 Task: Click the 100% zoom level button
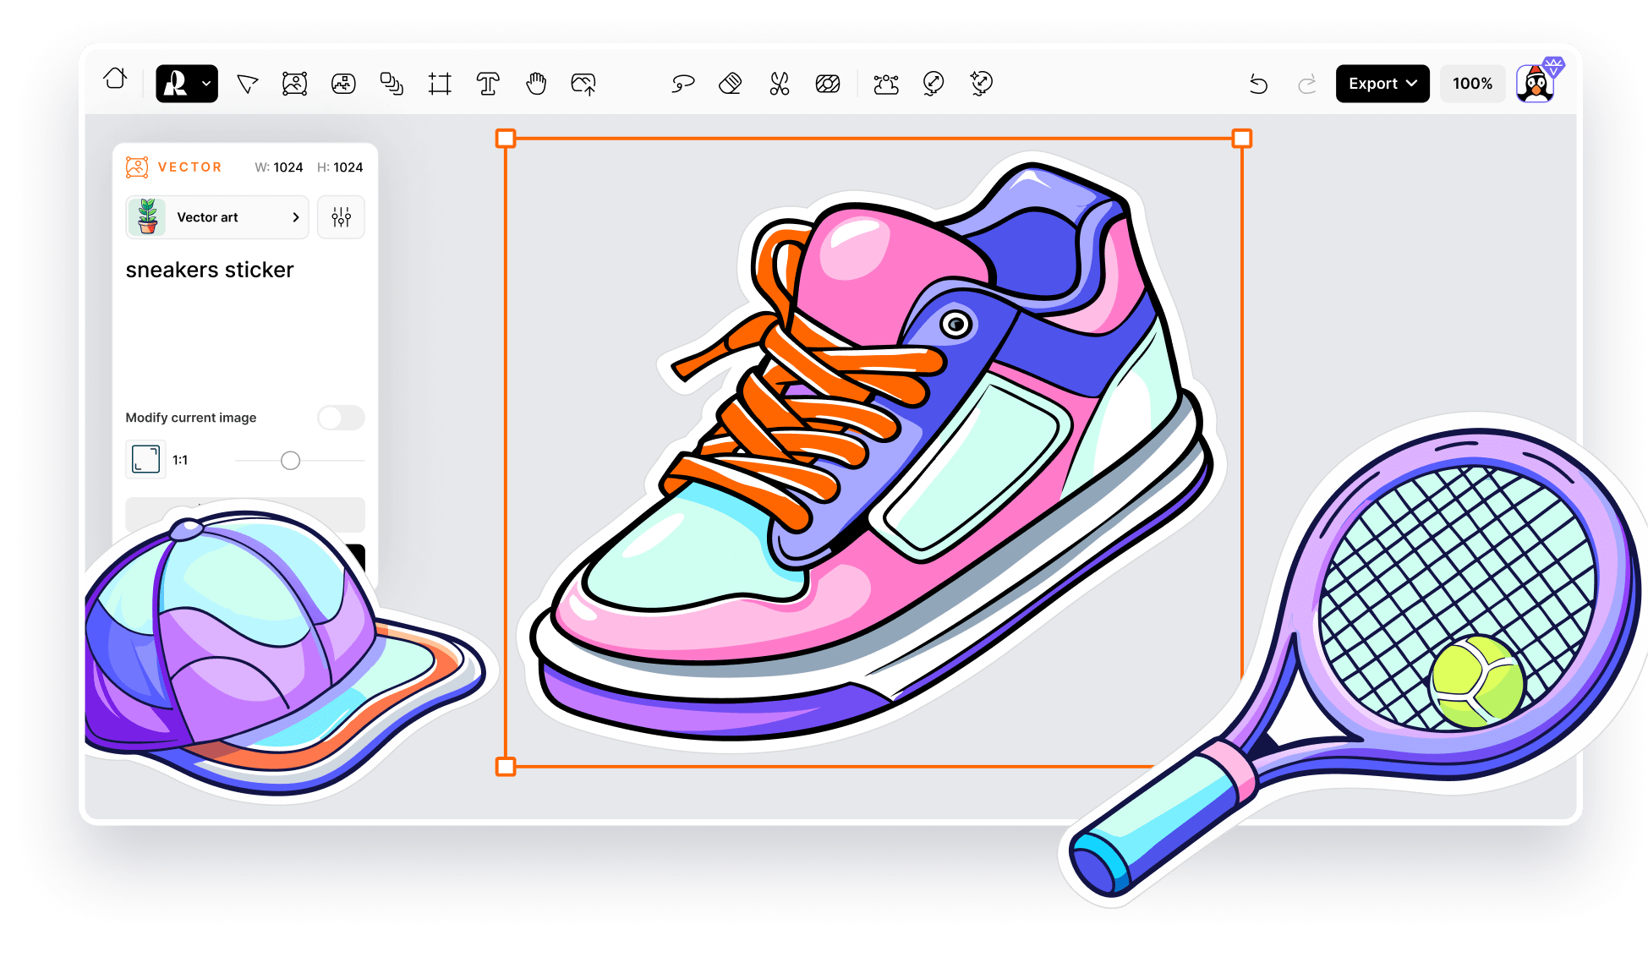[1471, 84]
